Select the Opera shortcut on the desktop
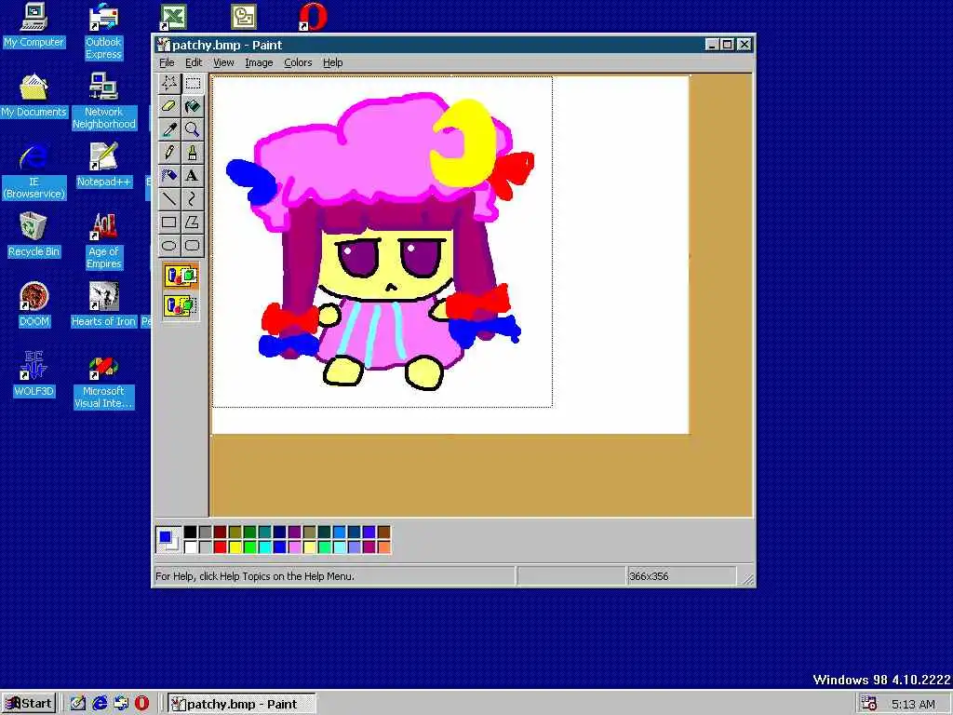Image resolution: width=953 pixels, height=715 pixels. click(x=313, y=17)
